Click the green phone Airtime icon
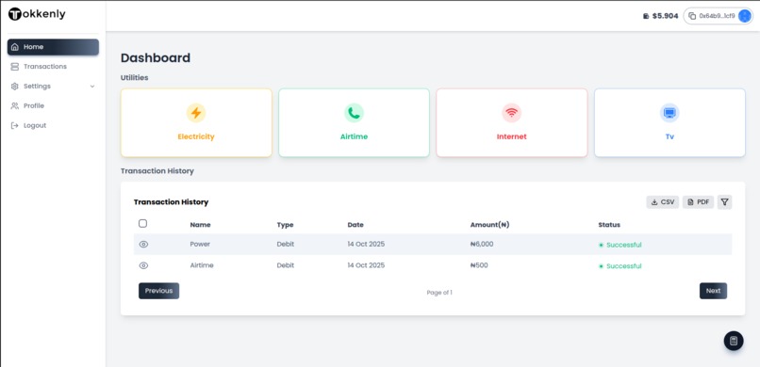Viewport: 760px width, 367px height. pyautogui.click(x=354, y=113)
